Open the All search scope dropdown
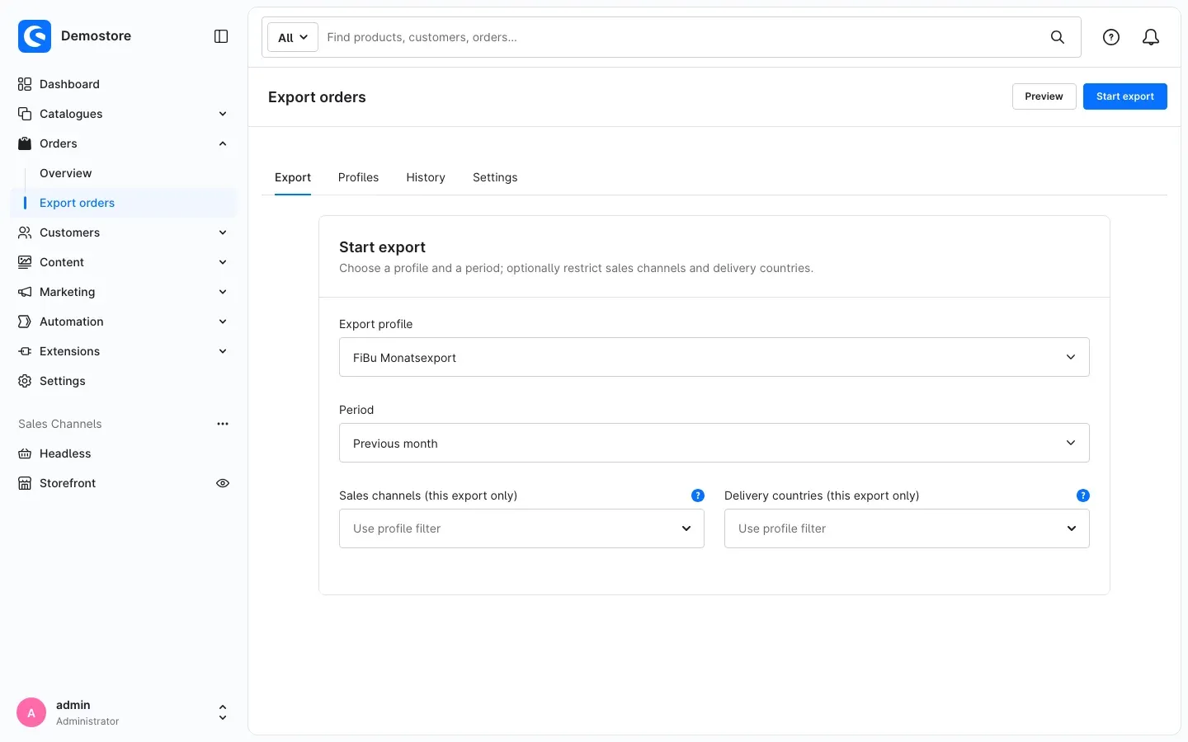1188x742 pixels. tap(293, 37)
